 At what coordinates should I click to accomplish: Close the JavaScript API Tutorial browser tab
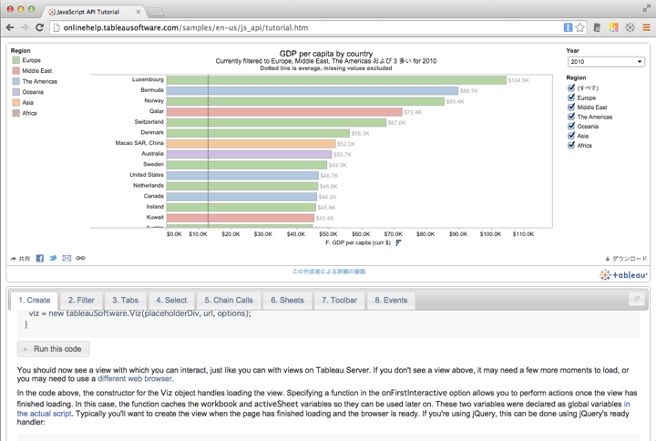click(138, 12)
